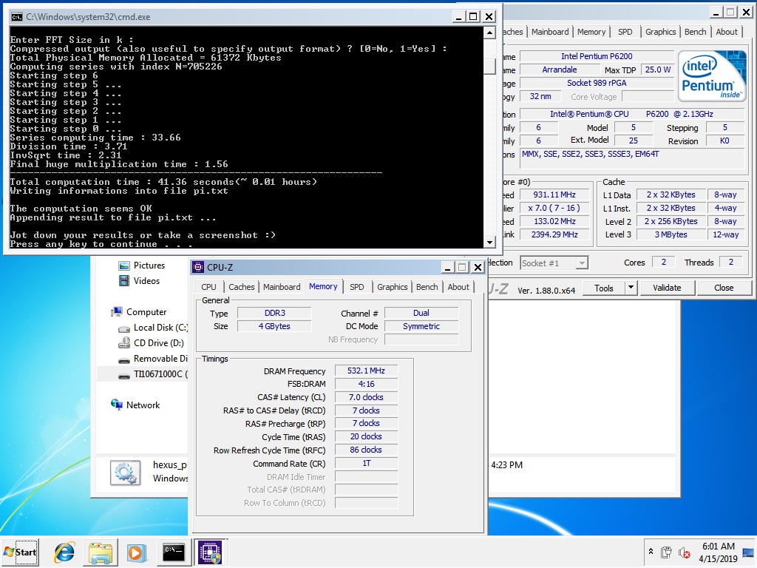Image resolution: width=757 pixels, height=568 pixels.
Task: Click the core speed 931.11 MHz value
Action: [x=554, y=195]
